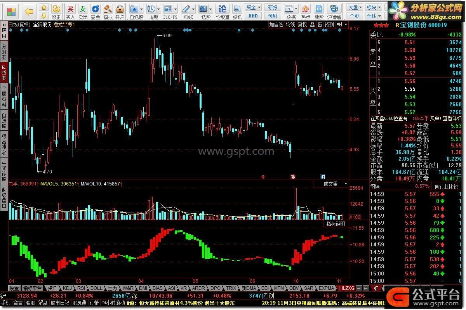Toggle the 窗 window option
The height and width of the screenshot is (310, 466).
(320, 24)
